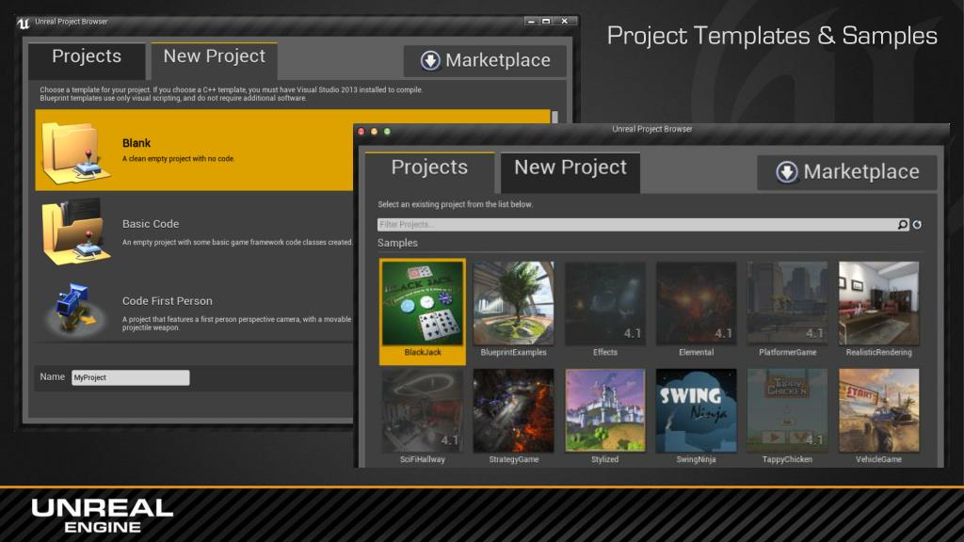Click the Blank template folder icon
964x542 pixels.
[75, 151]
